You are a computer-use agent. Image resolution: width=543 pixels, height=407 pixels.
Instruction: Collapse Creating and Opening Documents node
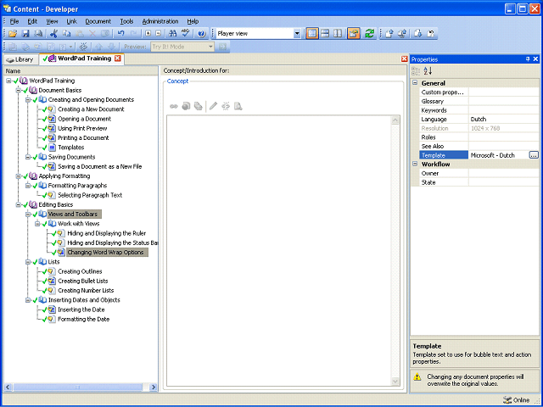tap(28, 100)
